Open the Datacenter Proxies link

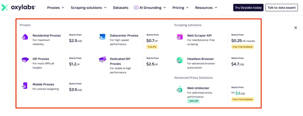pos(124,36)
